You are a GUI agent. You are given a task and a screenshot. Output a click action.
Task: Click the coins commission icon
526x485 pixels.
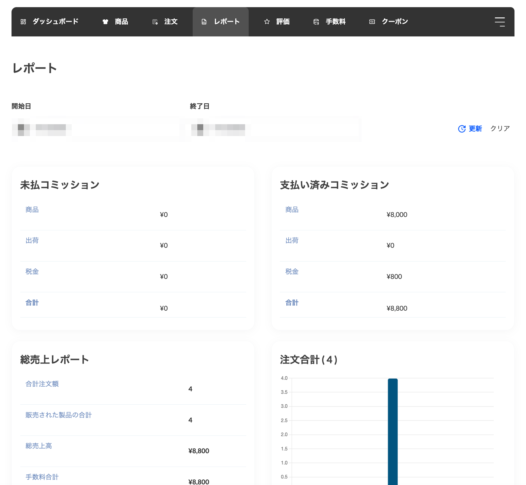coord(316,22)
